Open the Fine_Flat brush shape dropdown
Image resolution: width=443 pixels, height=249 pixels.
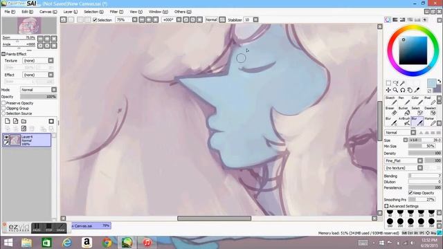coord(420,160)
